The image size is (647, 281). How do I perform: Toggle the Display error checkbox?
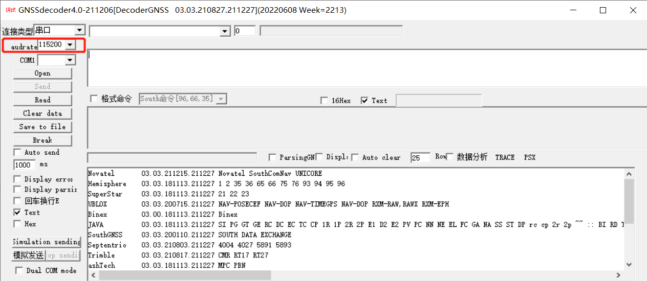point(18,179)
